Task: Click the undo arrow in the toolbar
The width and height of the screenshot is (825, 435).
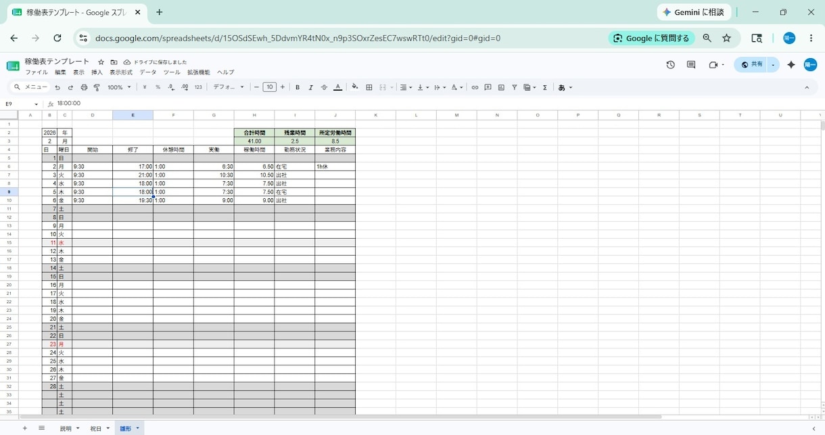Action: point(57,87)
